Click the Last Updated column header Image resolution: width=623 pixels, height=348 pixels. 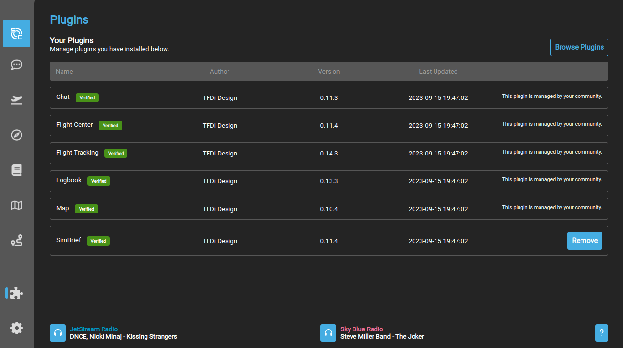(x=438, y=72)
